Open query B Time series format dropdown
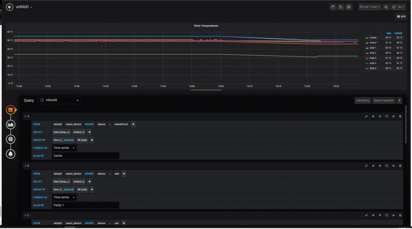 pos(64,197)
